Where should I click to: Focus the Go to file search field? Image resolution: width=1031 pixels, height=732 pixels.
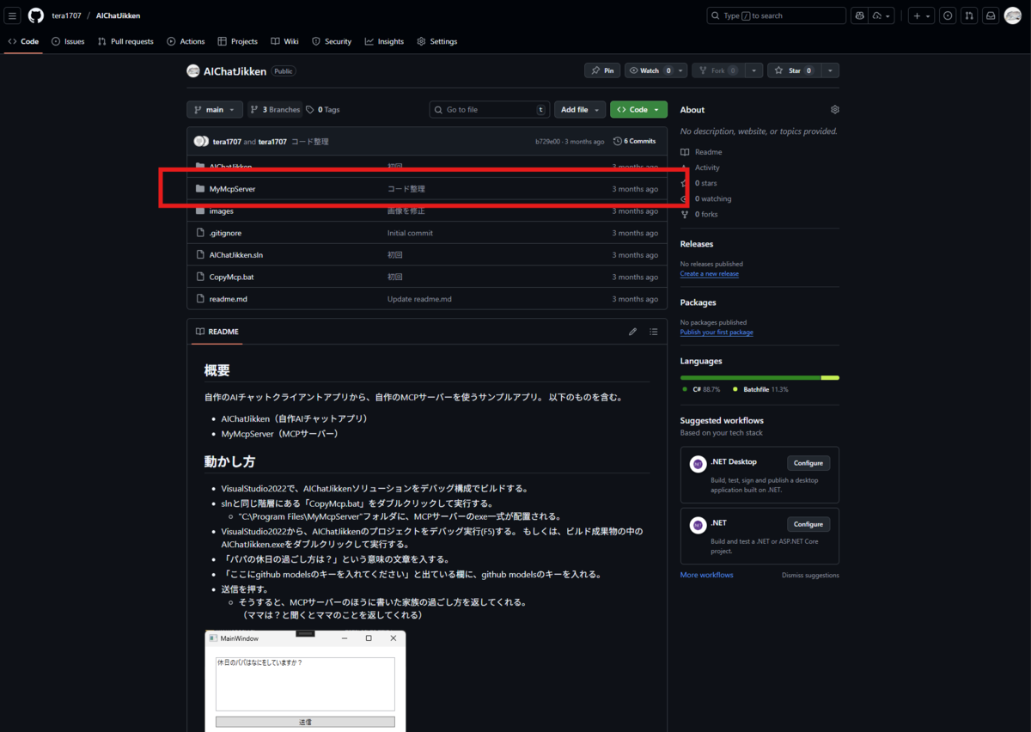[490, 110]
